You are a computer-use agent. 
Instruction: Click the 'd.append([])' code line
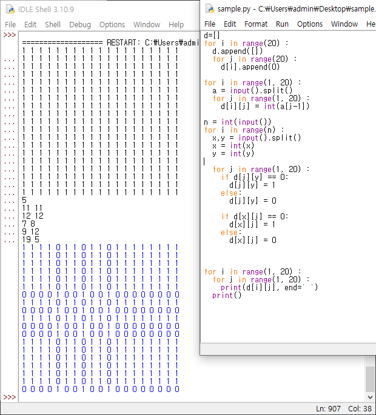pyautogui.click(x=237, y=51)
